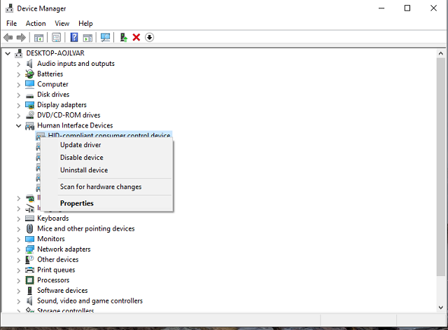
Task: Click the Audio inputs and outputs speaker icon
Action: (29, 64)
